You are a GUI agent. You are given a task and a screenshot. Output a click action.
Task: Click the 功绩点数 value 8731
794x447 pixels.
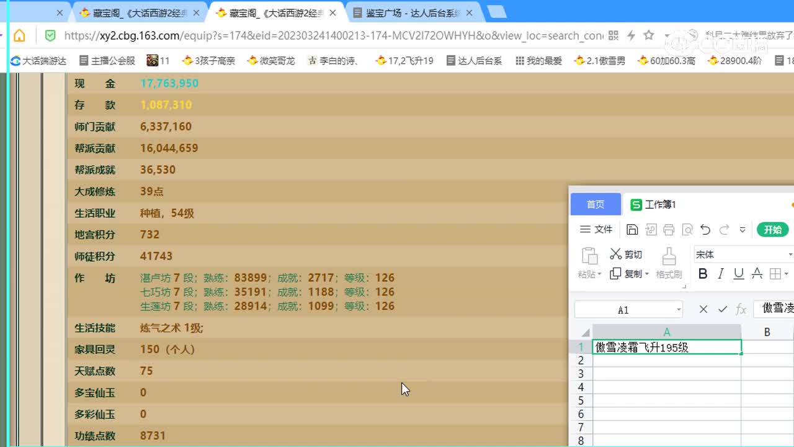(153, 436)
